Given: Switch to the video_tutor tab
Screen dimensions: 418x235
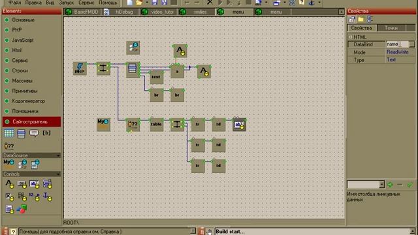Looking at the screenshot, I should [159, 12].
